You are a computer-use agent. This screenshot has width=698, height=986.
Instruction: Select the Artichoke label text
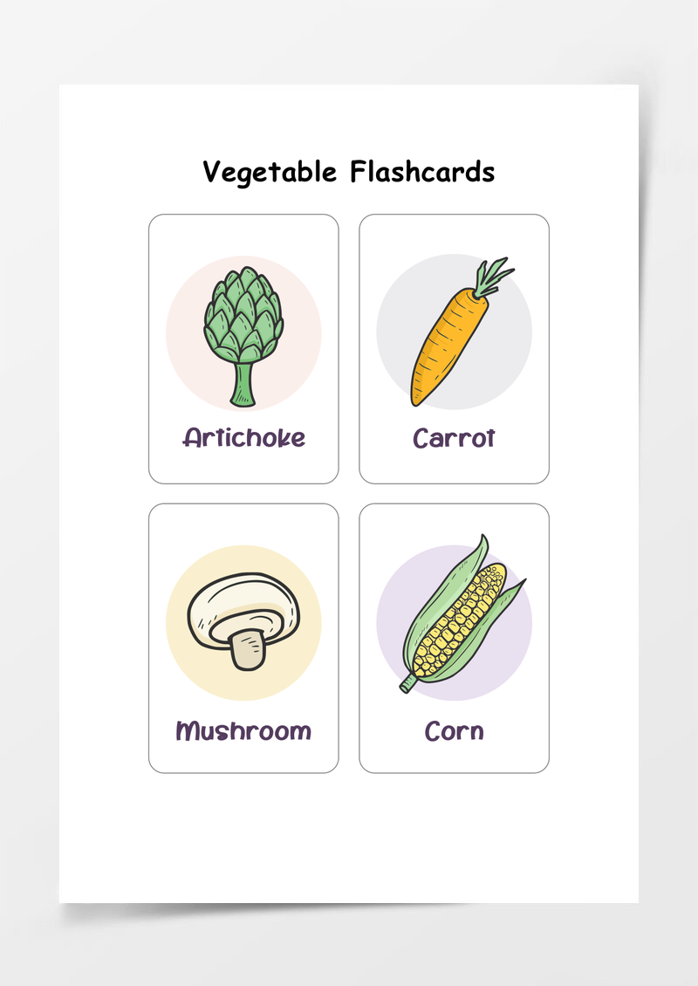[244, 437]
